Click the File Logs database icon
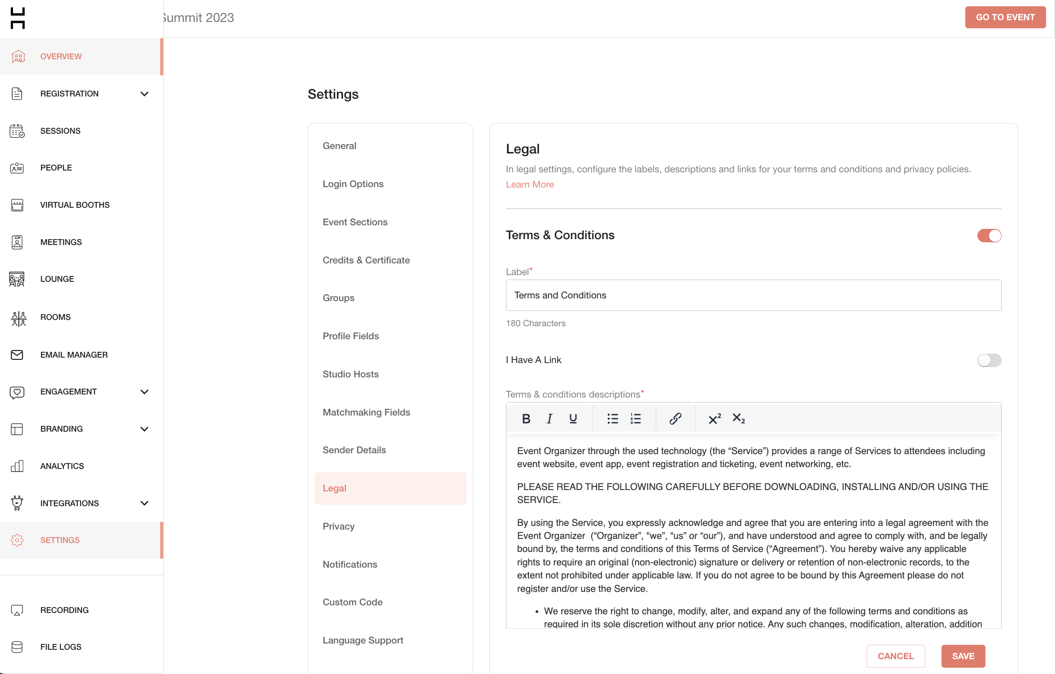1055x674 pixels. click(17, 647)
